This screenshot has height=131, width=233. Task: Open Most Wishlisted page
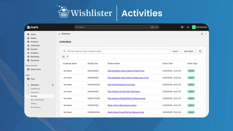37,100
